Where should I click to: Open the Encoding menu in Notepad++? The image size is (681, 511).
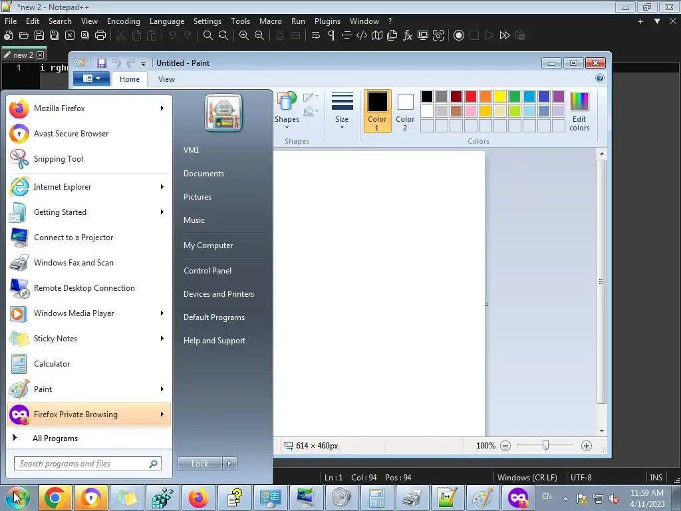pyautogui.click(x=123, y=21)
